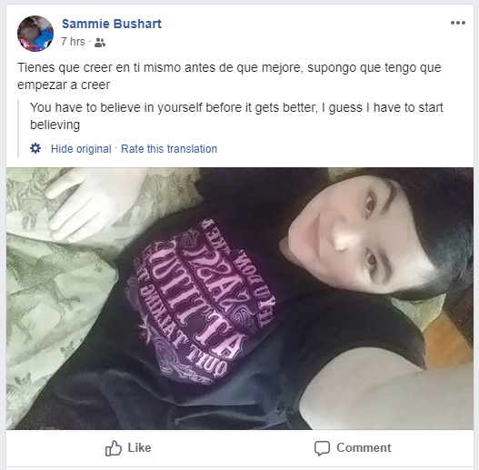This screenshot has height=470, width=479.
Task: Open the three-dot post options menu
Action: (457, 23)
